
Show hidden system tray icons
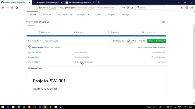tap(165, 107)
